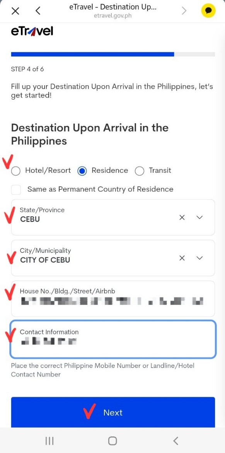Expand the City/Municipality dropdown arrow

tap(199, 258)
